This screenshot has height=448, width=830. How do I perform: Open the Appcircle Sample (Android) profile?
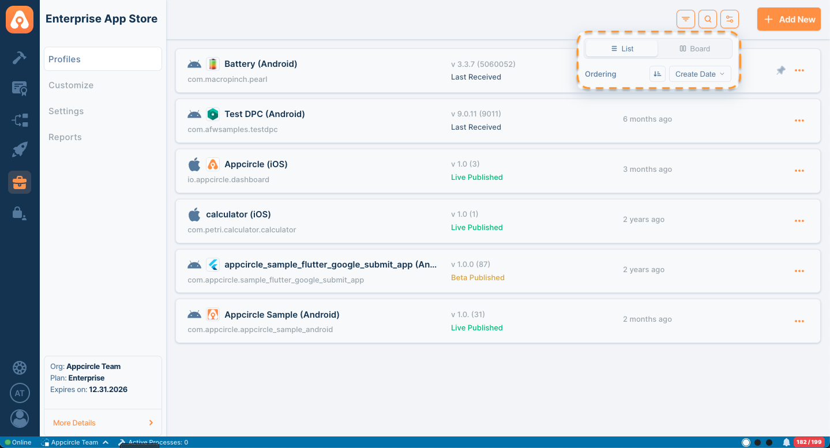pyautogui.click(x=282, y=315)
